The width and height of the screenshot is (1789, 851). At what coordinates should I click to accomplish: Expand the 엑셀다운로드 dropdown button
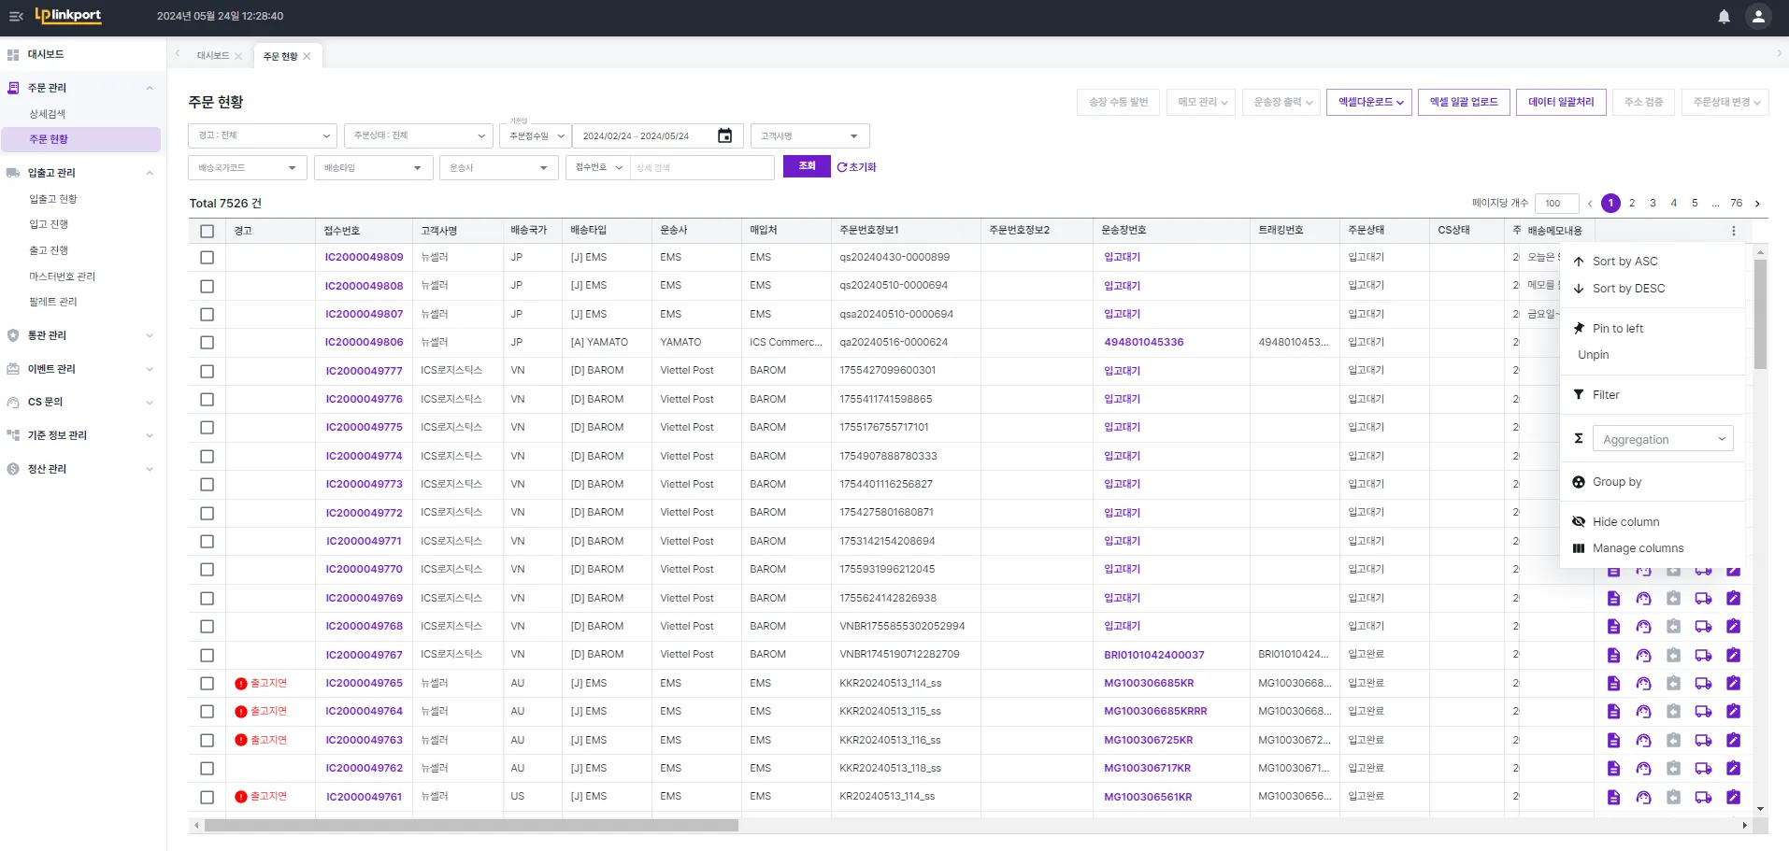(1368, 103)
